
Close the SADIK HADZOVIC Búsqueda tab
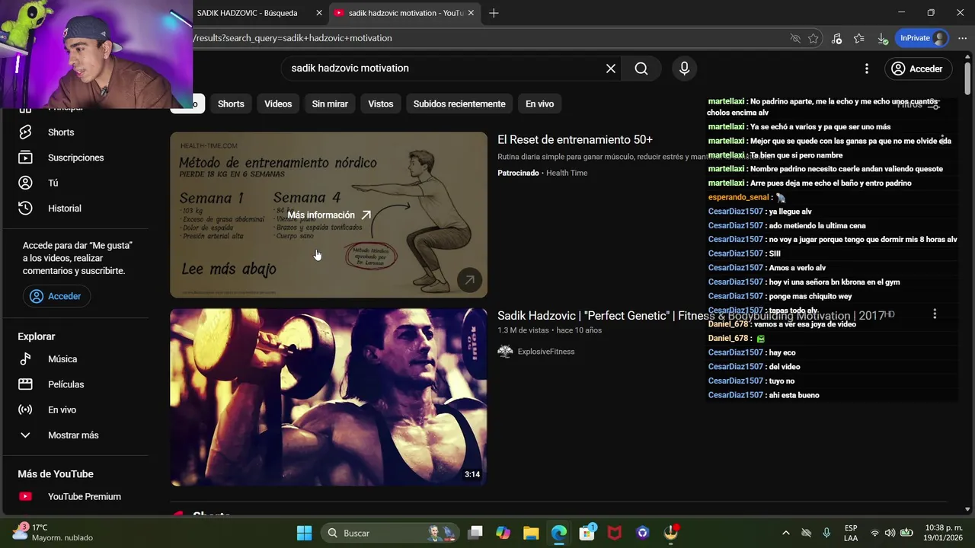(x=319, y=13)
